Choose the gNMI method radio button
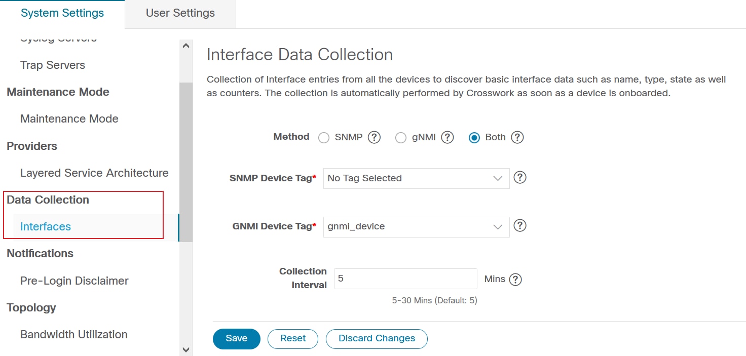Screen dimensions: 746x356 point(401,138)
